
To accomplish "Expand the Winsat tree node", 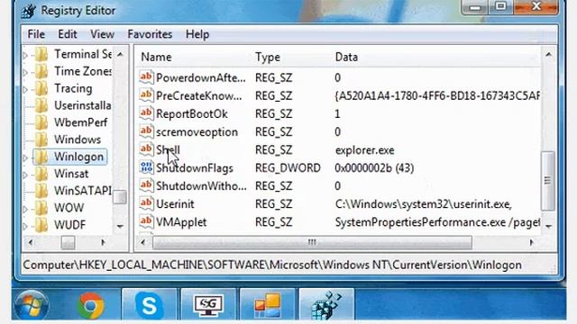I will click(x=25, y=175).
